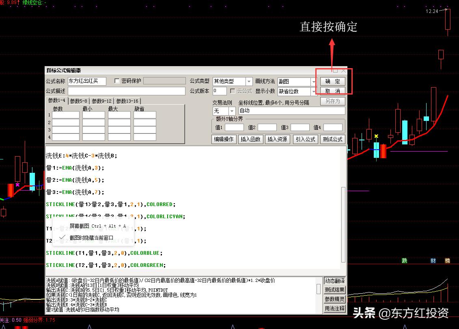The height and width of the screenshot is (329, 459).
Task: Click 另存为 to save as
Action: (x=332, y=101)
